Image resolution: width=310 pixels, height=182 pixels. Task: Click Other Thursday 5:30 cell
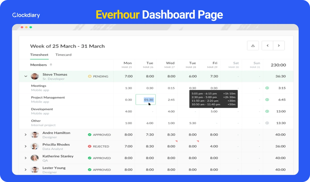pos(192,123)
